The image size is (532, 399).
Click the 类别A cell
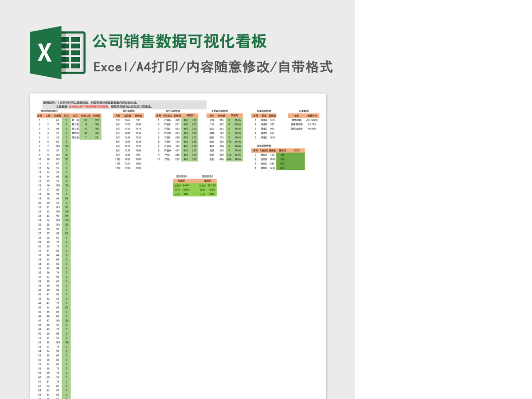(x=264, y=155)
